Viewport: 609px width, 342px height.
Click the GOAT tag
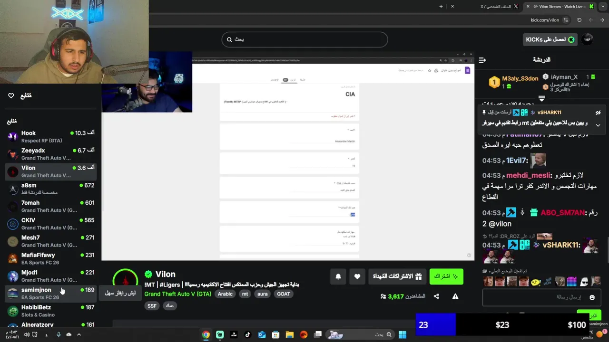(284, 294)
